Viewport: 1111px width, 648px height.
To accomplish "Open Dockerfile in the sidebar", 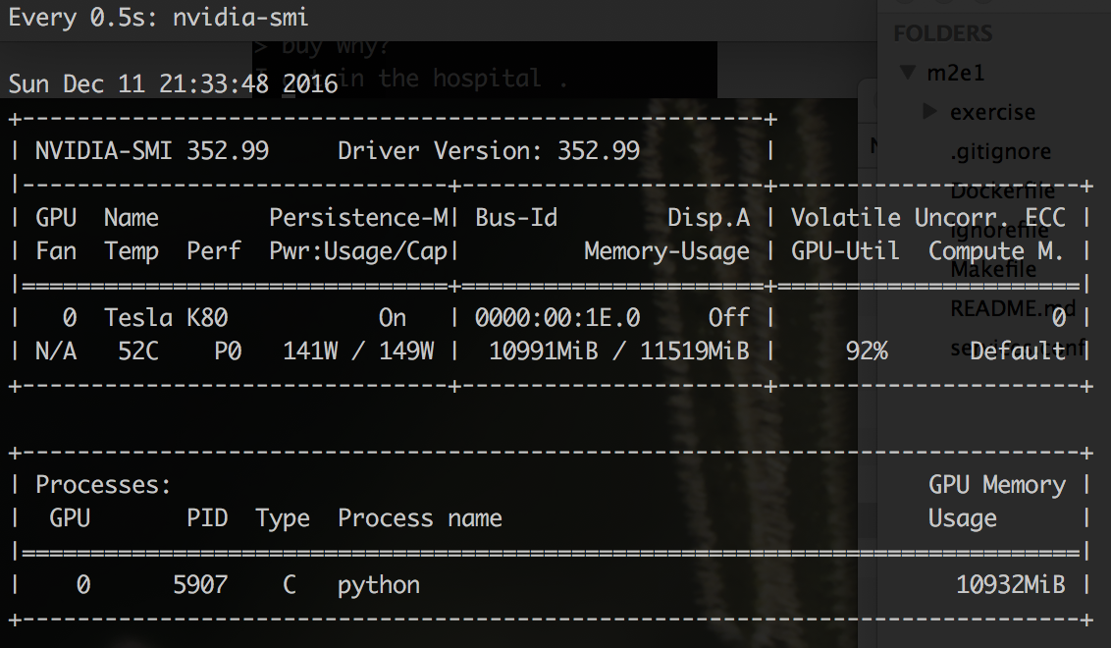I will click(1002, 191).
